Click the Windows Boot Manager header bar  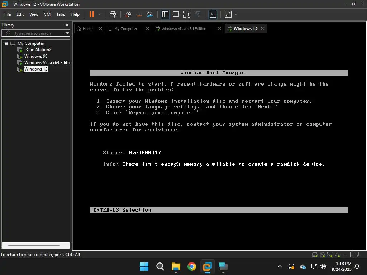219,72
